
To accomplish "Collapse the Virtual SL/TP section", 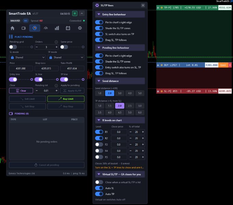I will point(120,174).
